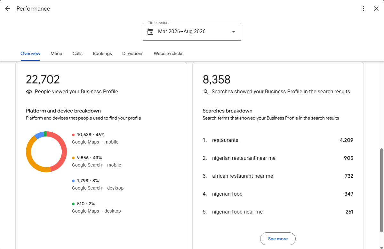Image resolution: width=384 pixels, height=249 pixels.
Task: Close the Performance panel
Action: [x=376, y=9]
